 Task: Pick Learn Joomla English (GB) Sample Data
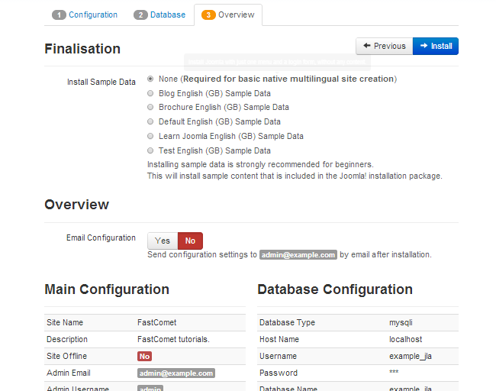(x=150, y=136)
